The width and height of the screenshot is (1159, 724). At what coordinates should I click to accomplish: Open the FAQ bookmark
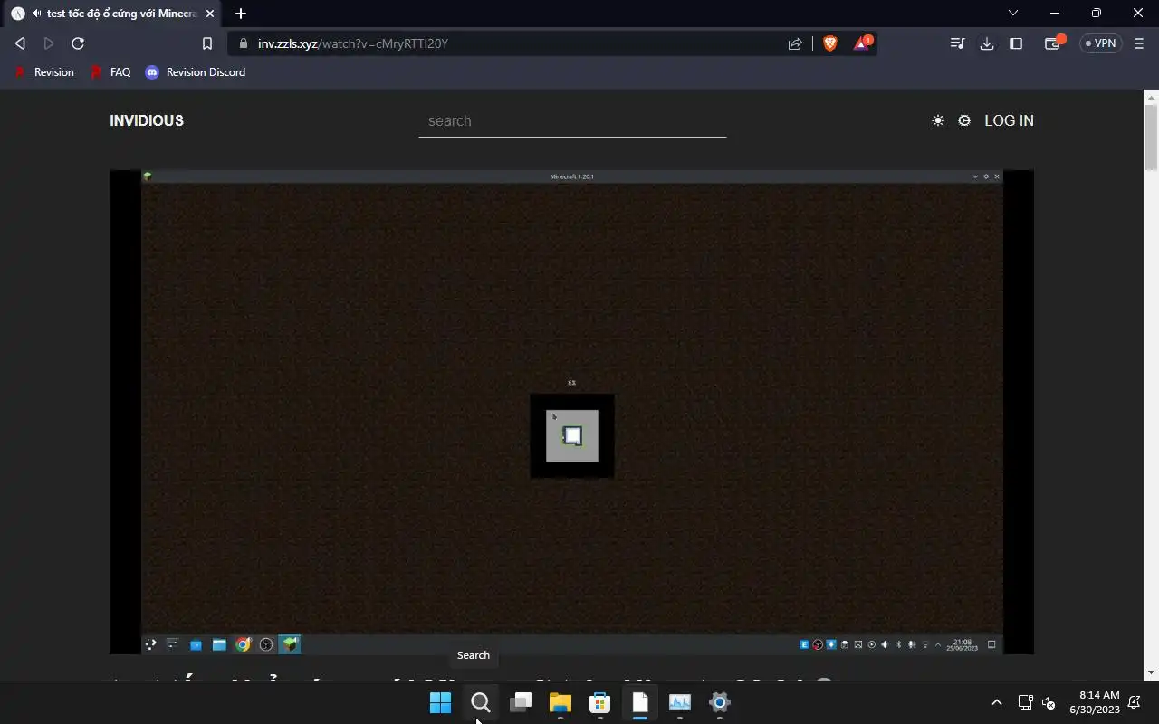coord(110,72)
